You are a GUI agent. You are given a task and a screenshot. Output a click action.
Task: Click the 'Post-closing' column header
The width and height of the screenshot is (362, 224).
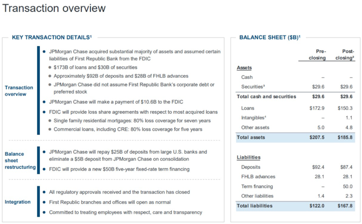[345, 54]
